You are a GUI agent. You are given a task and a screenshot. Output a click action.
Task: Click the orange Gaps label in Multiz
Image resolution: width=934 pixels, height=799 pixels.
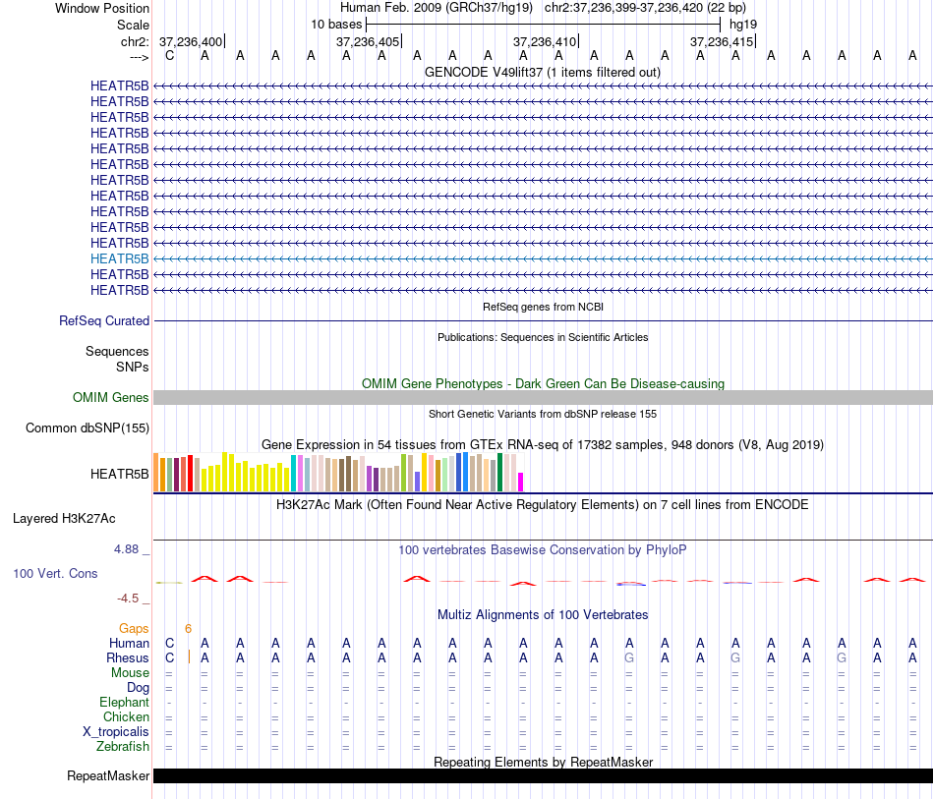click(x=134, y=629)
